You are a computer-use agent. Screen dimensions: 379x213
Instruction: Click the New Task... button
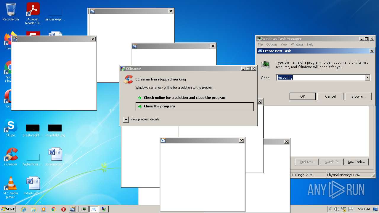point(356,162)
